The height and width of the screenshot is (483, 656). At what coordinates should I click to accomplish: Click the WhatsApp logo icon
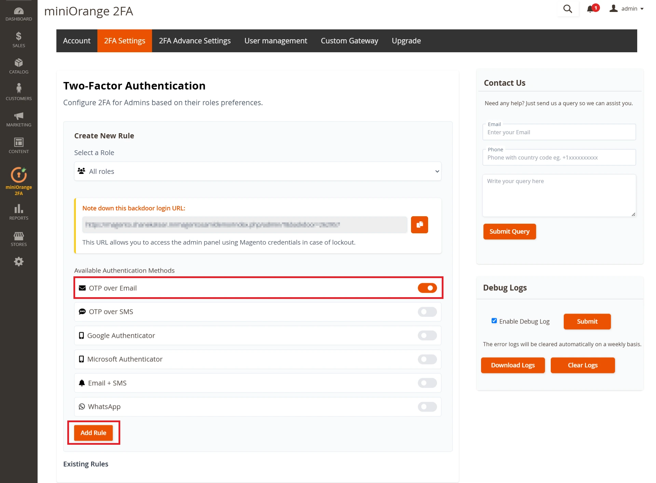point(82,406)
